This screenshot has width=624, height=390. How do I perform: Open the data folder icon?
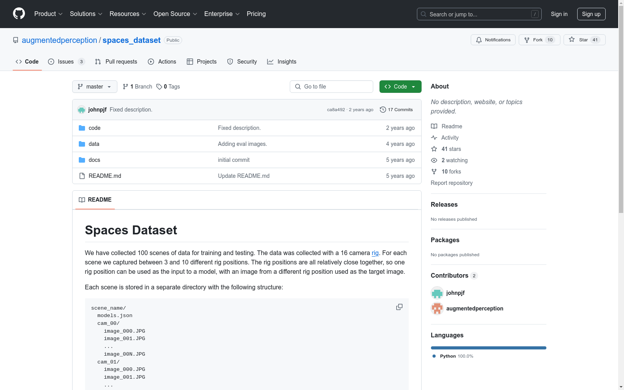point(82,144)
